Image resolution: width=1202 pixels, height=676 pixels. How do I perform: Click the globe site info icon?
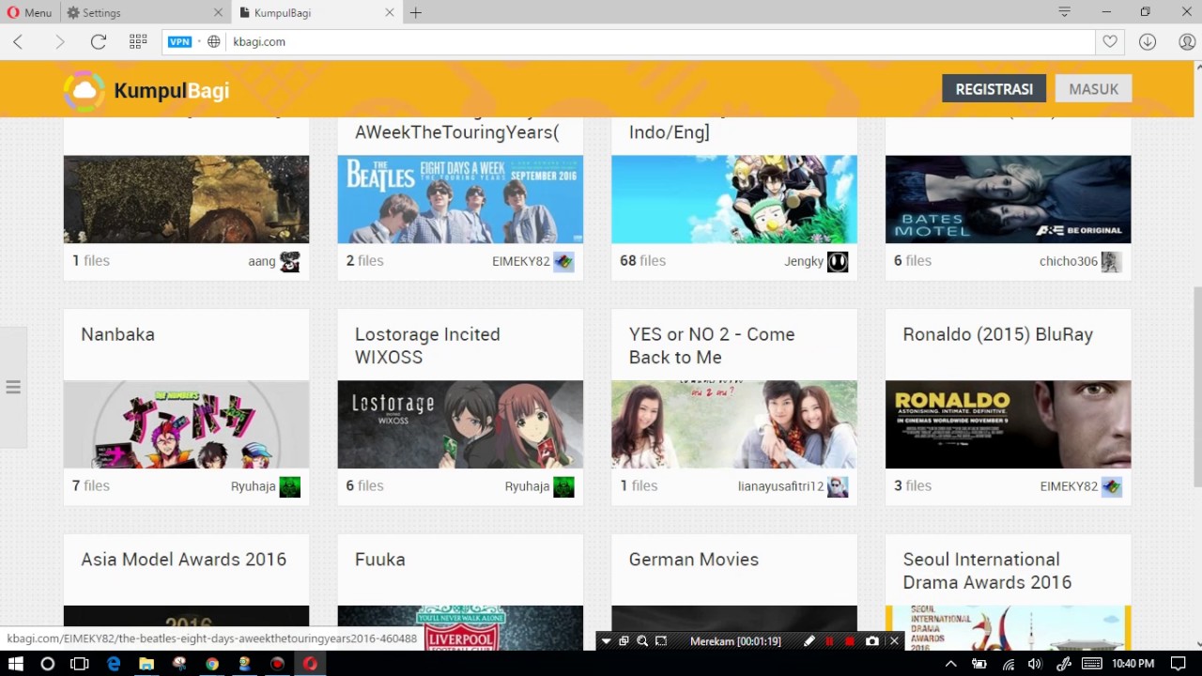click(x=214, y=41)
